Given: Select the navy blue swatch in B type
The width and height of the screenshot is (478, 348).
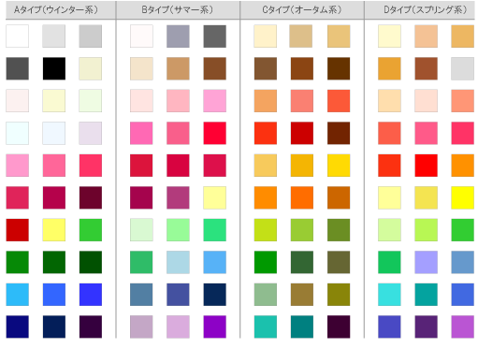Looking at the screenshot, I should click(215, 295).
